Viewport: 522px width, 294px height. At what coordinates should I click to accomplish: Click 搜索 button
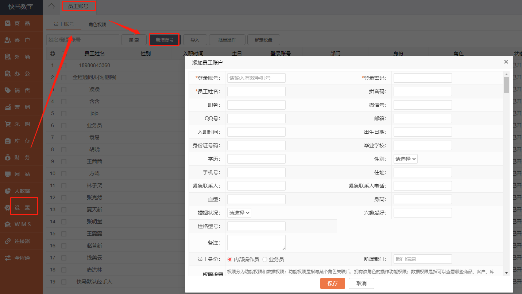click(x=134, y=40)
